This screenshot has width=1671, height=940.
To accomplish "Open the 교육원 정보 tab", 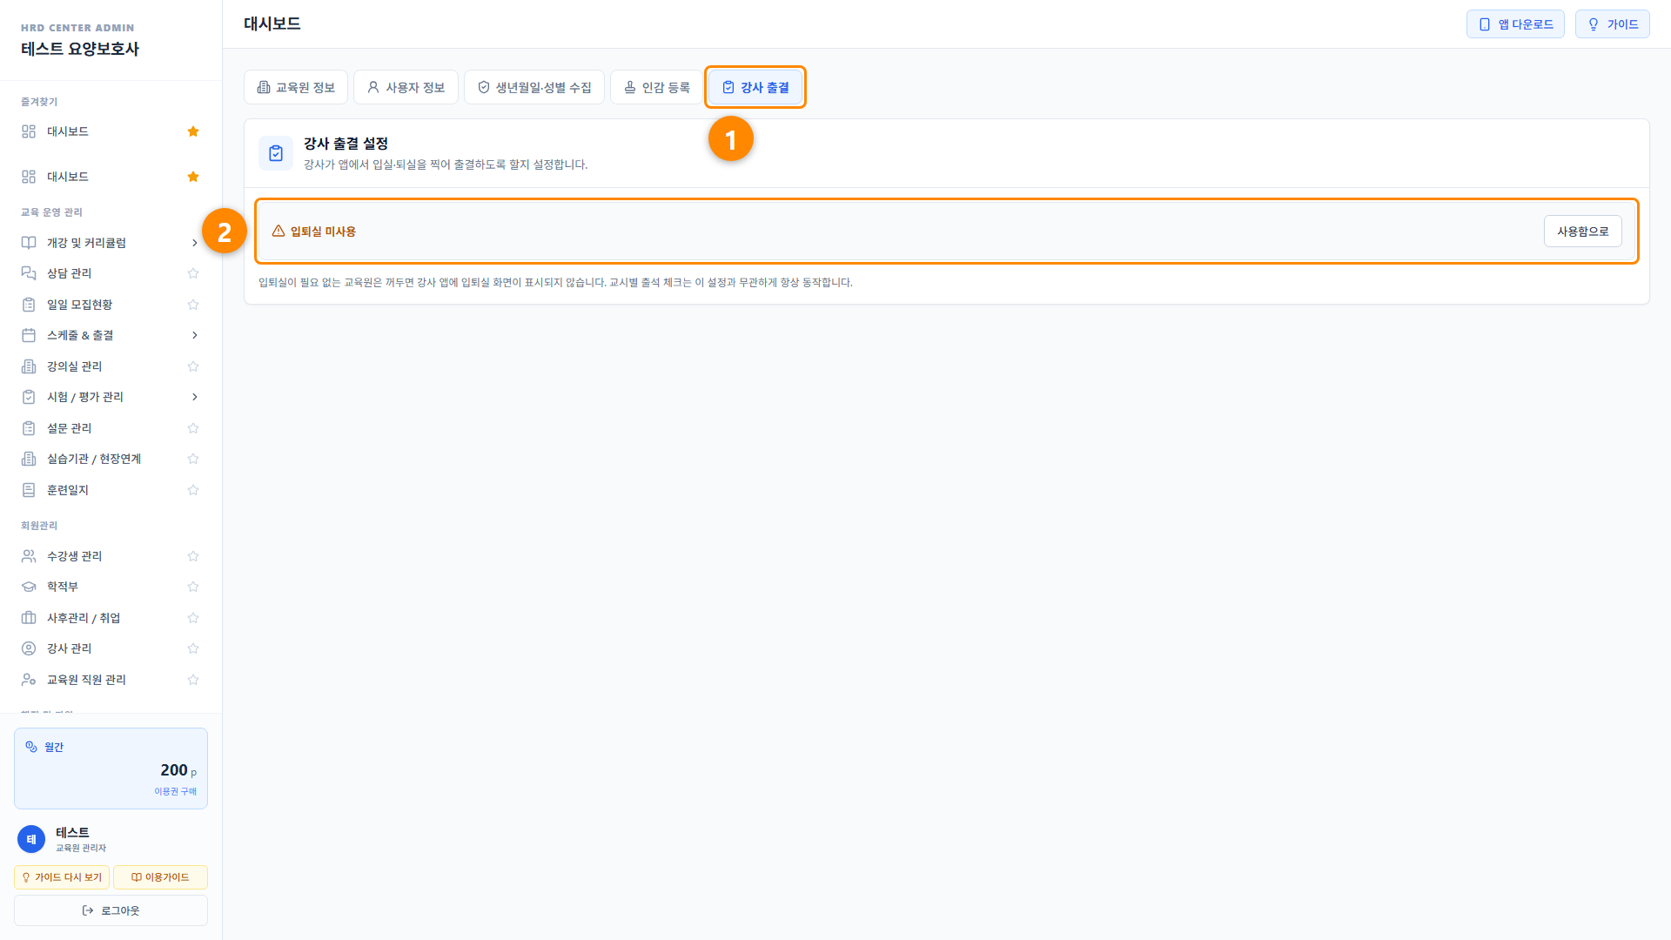I will [296, 87].
